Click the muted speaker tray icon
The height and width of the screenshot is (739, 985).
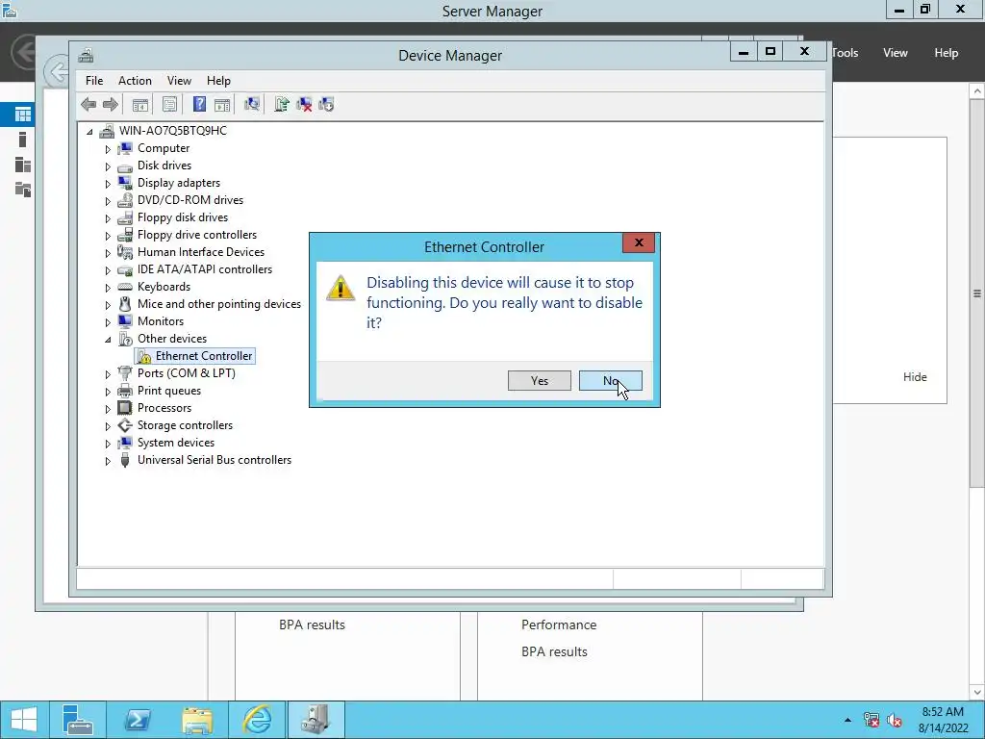[895, 720]
